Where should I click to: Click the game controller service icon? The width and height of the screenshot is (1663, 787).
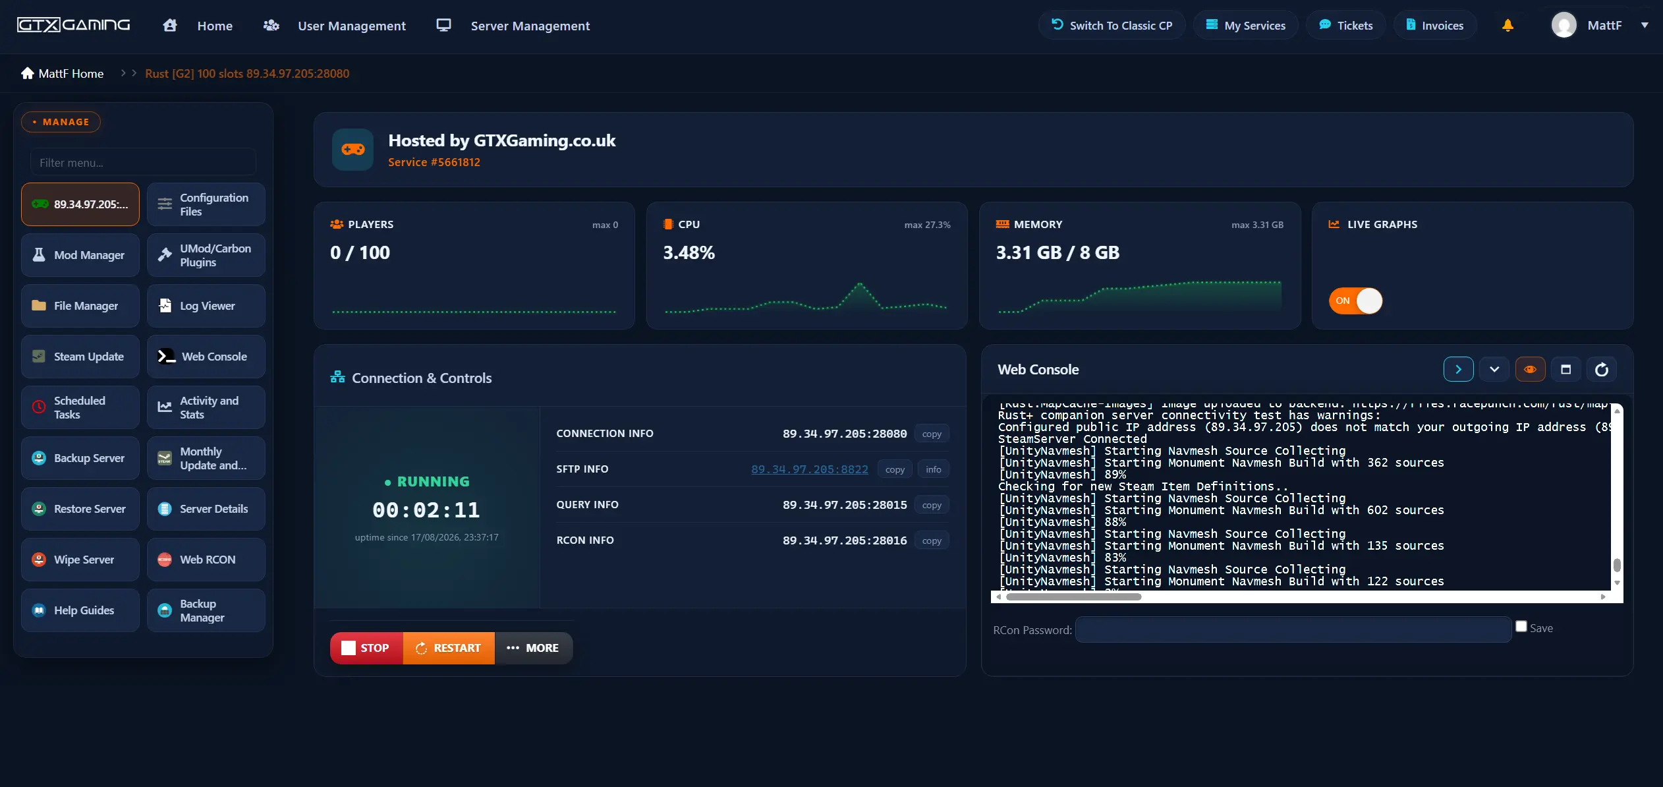click(353, 150)
